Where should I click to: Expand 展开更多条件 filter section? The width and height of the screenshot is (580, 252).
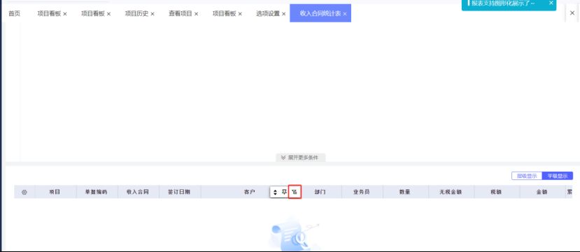[x=301, y=158]
